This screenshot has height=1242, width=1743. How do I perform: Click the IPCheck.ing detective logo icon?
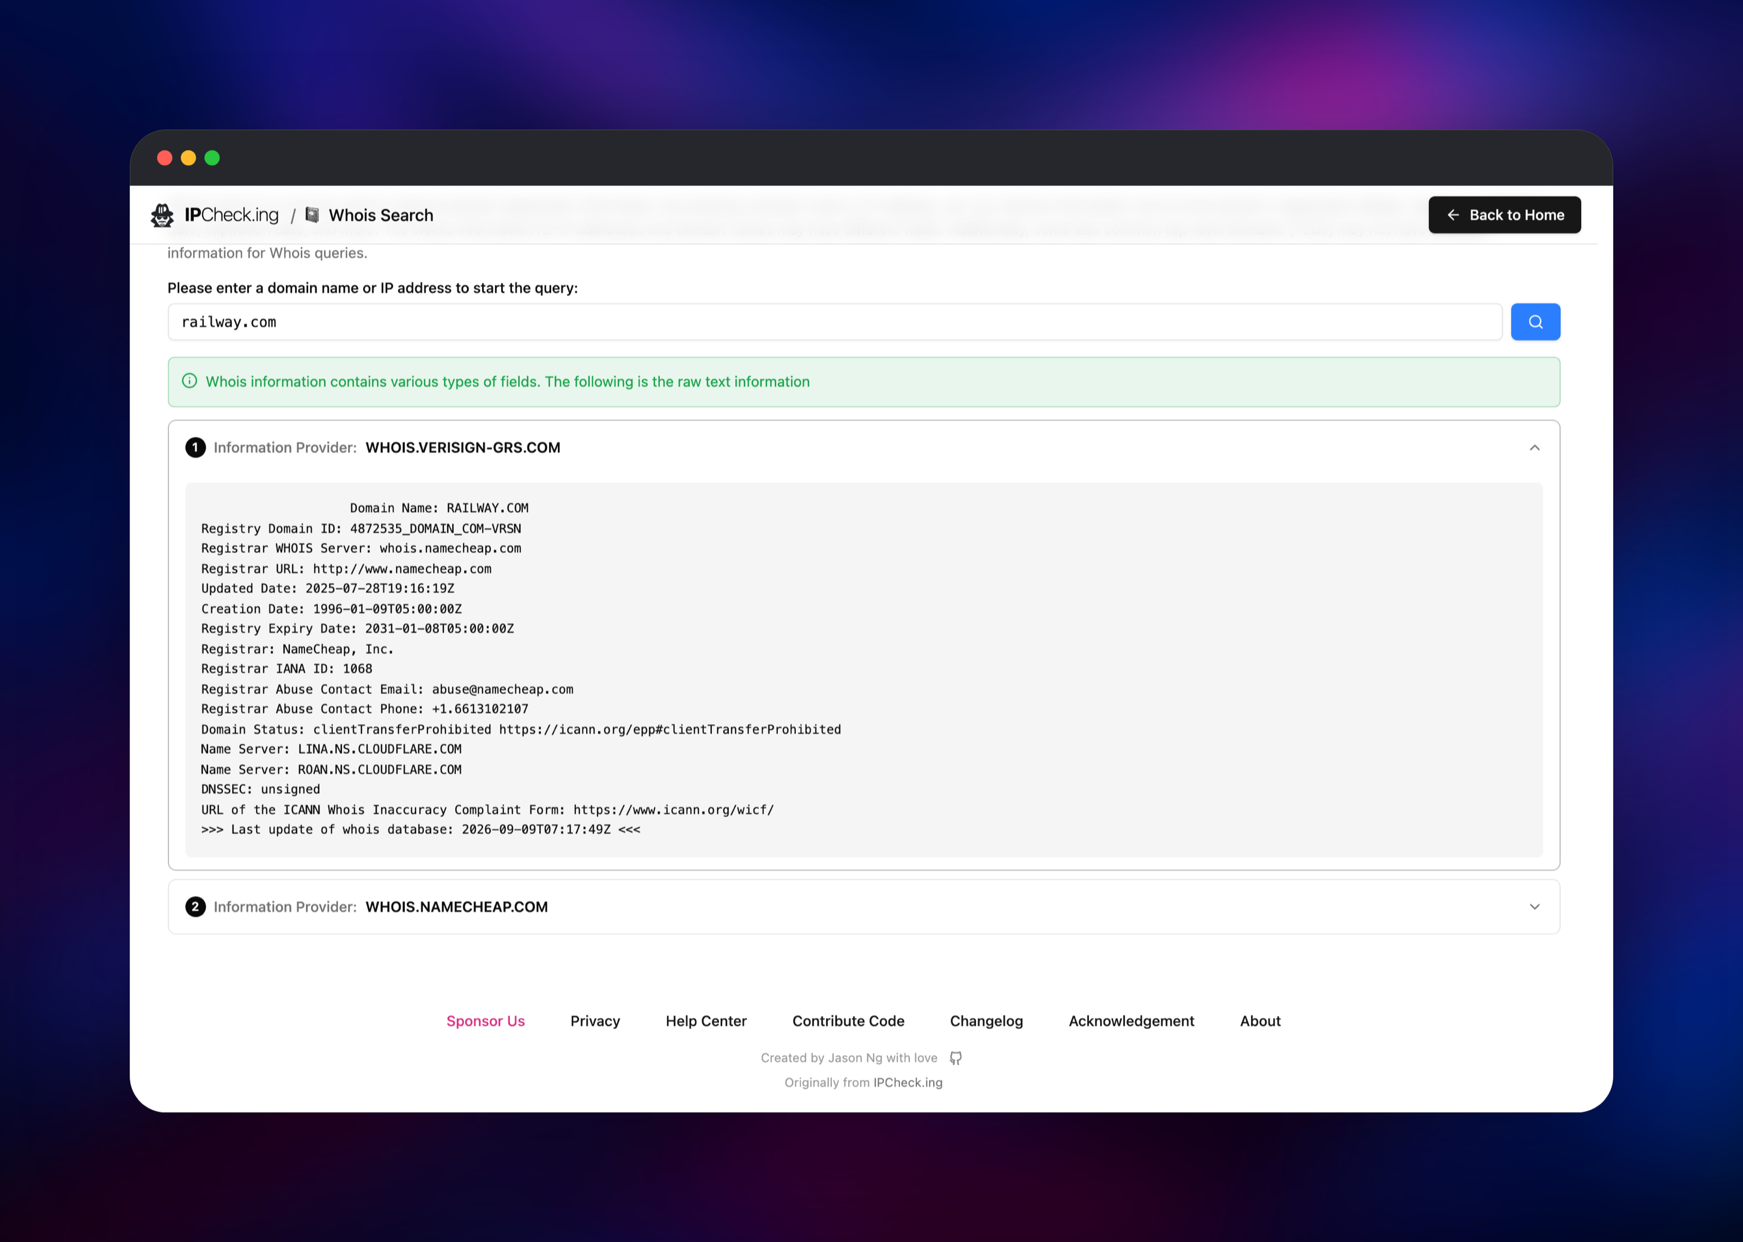pyautogui.click(x=162, y=216)
